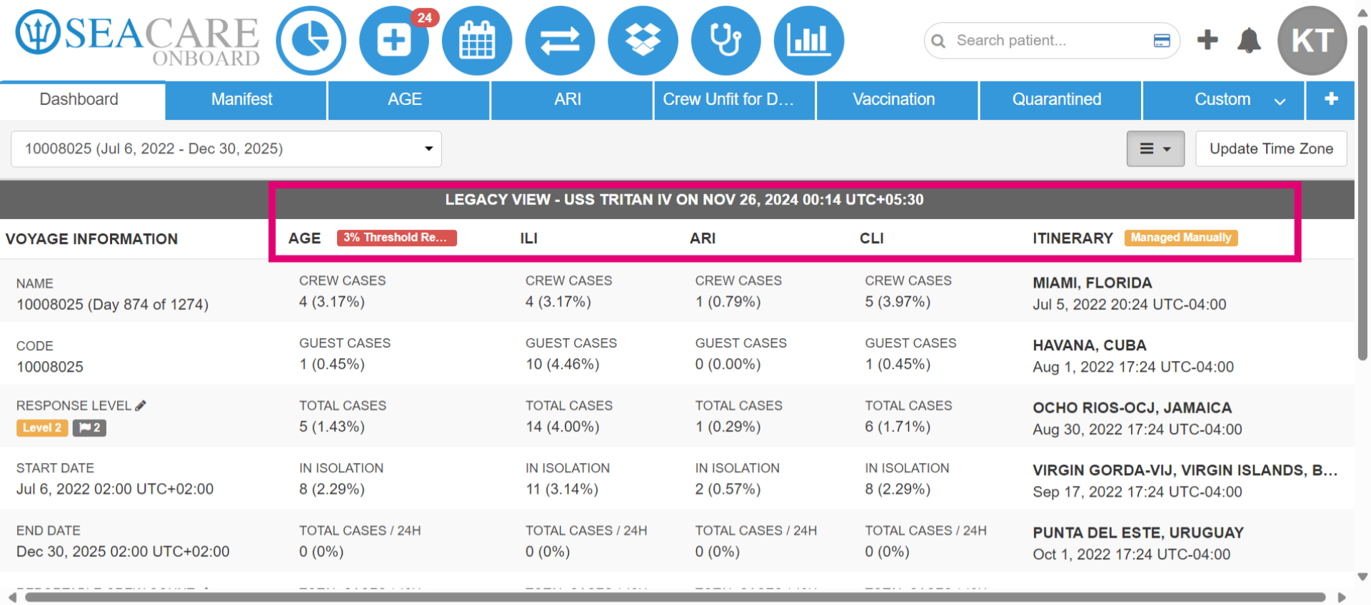Open the calendar icon in the top bar
This screenshot has width=1371, height=605.
pyautogui.click(x=477, y=41)
